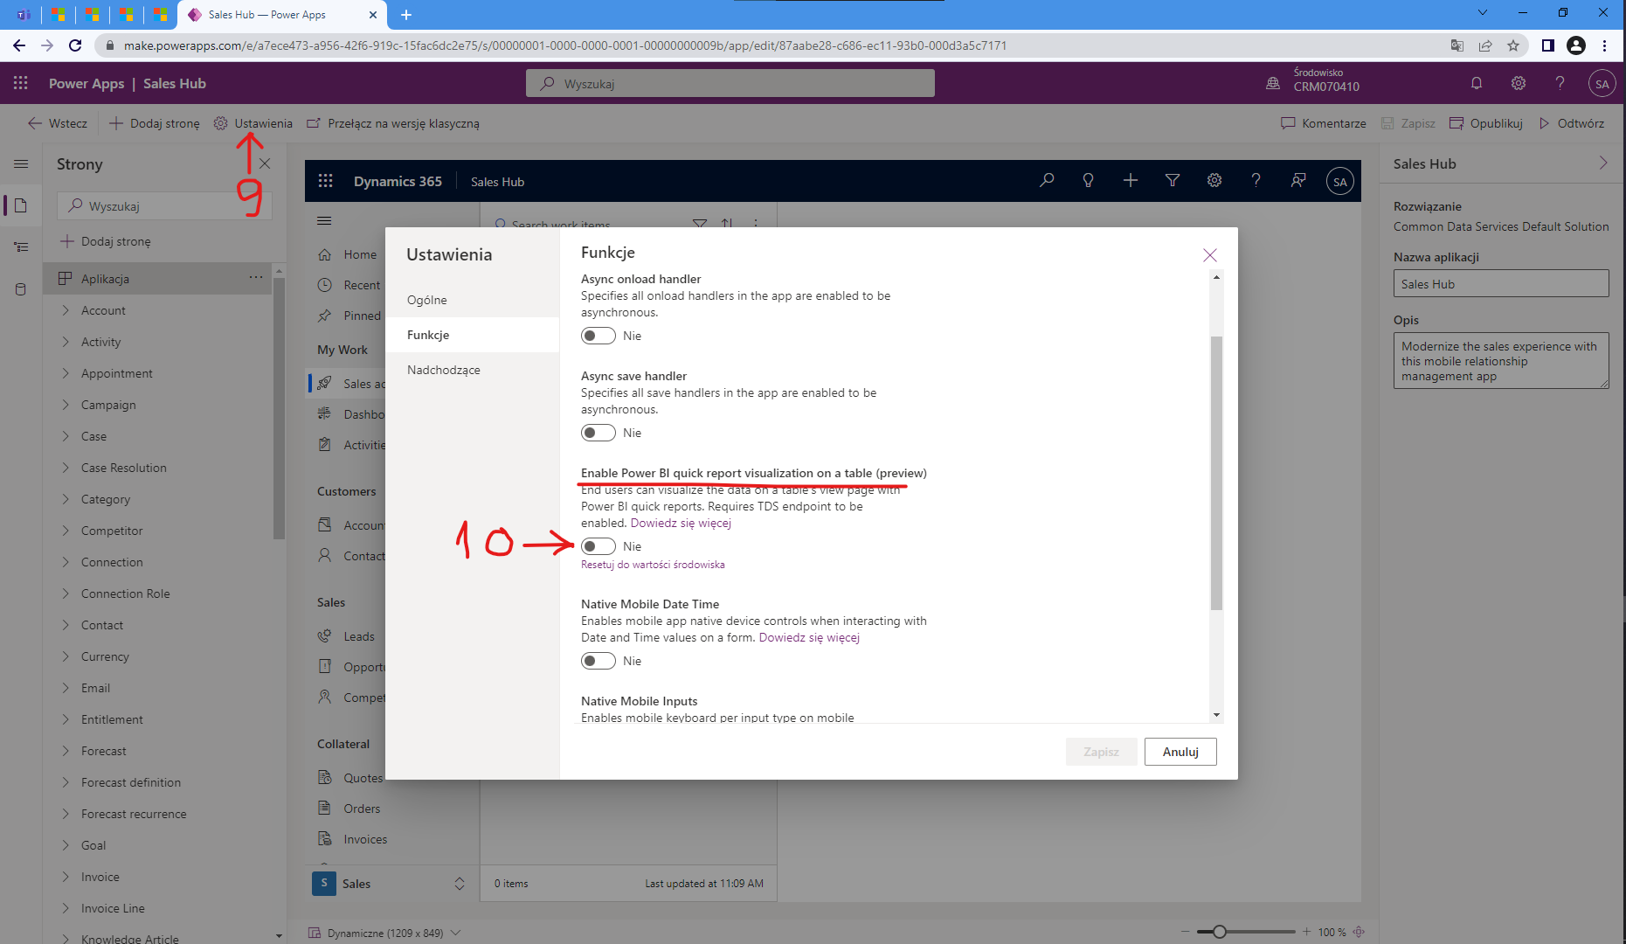Open Aplikacja more options ellipsis
Screen dimensions: 1626x944
point(256,277)
